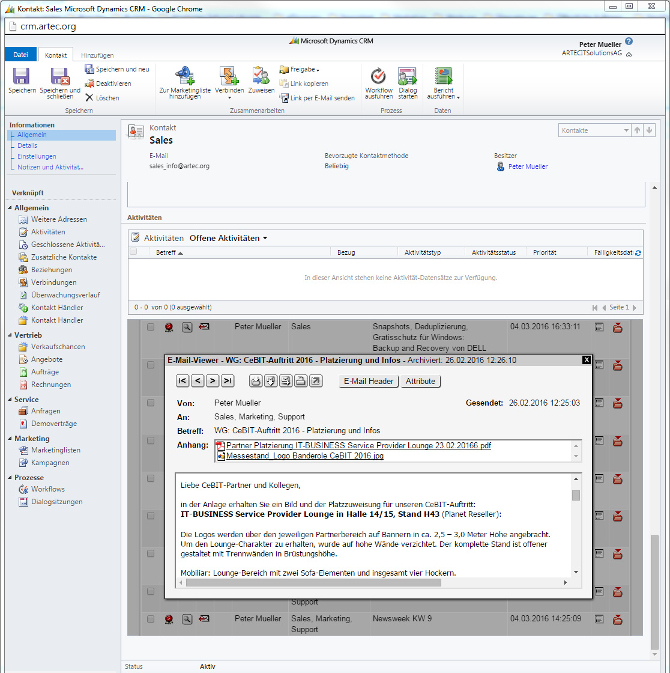Switch to the Hinzufügen ribbon tab
The width and height of the screenshot is (670, 673).
click(x=97, y=55)
